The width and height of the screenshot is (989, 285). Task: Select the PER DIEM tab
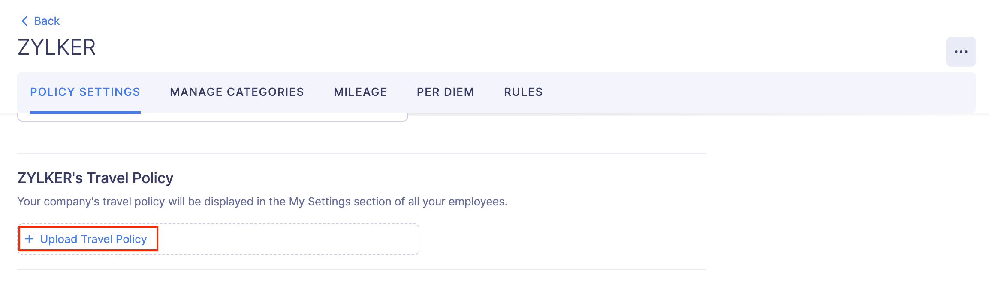445,92
